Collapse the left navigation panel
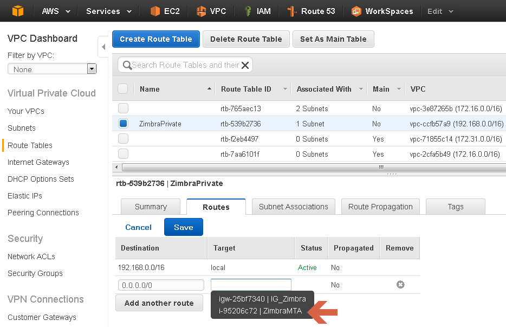The width and height of the screenshot is (506, 327). pyautogui.click(x=103, y=47)
